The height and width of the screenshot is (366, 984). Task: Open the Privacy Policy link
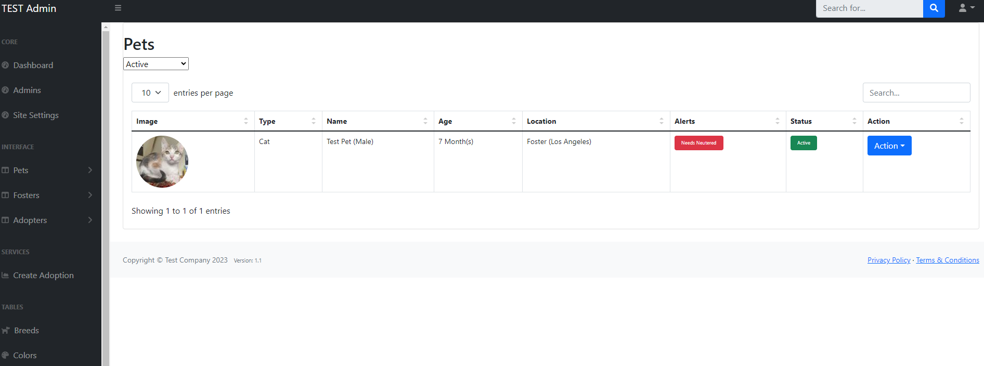888,260
